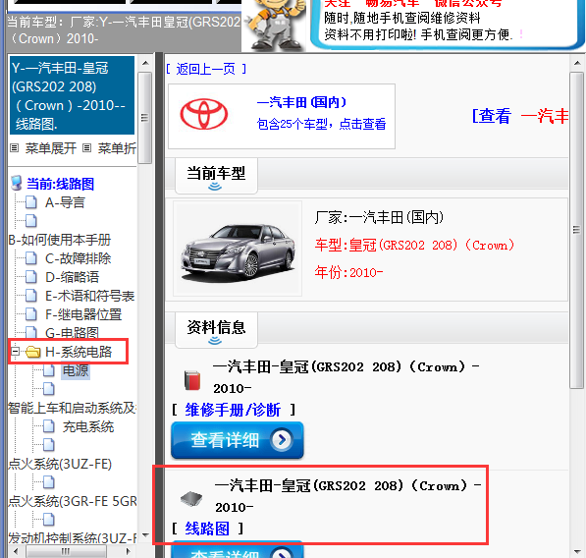The width and height of the screenshot is (586, 558).
Task: Click the silver Crown car thumbnail
Action: 238,249
